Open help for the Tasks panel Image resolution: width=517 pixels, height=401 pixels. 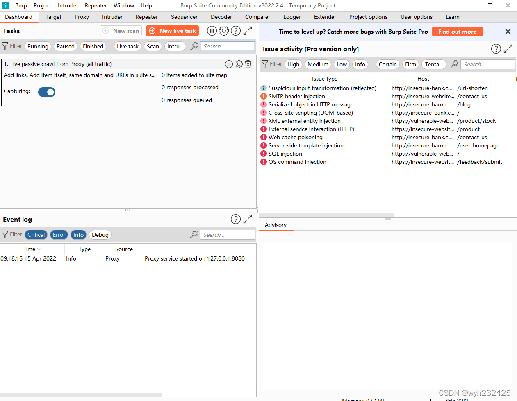[236, 31]
